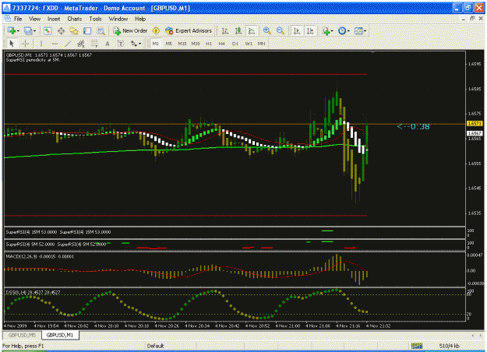Viewport: 487px width, 352px height.
Task: Open the Indicators list icon
Action: click(x=326, y=30)
